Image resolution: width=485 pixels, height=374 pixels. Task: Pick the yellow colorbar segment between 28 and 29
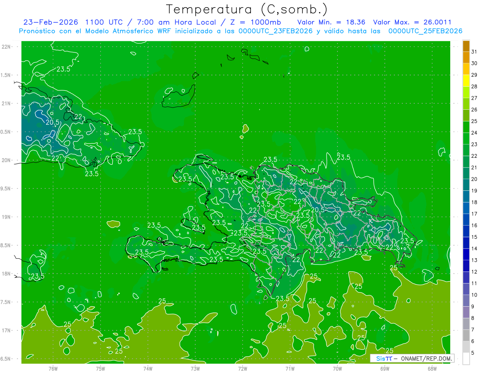[x=466, y=81]
